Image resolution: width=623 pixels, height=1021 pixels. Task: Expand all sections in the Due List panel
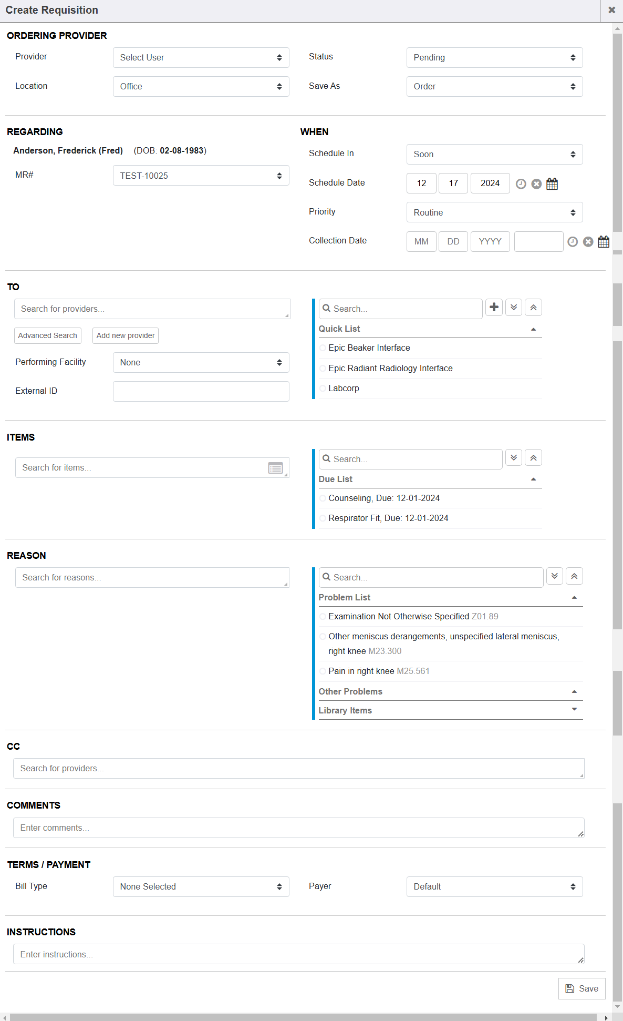(514, 458)
